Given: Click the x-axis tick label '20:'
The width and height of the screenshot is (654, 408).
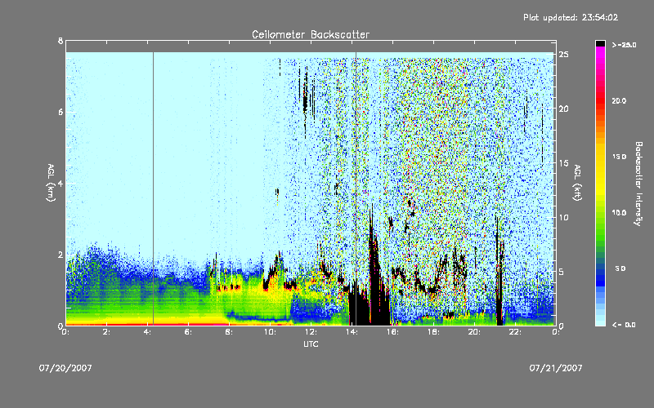Looking at the screenshot, I should point(474,332).
